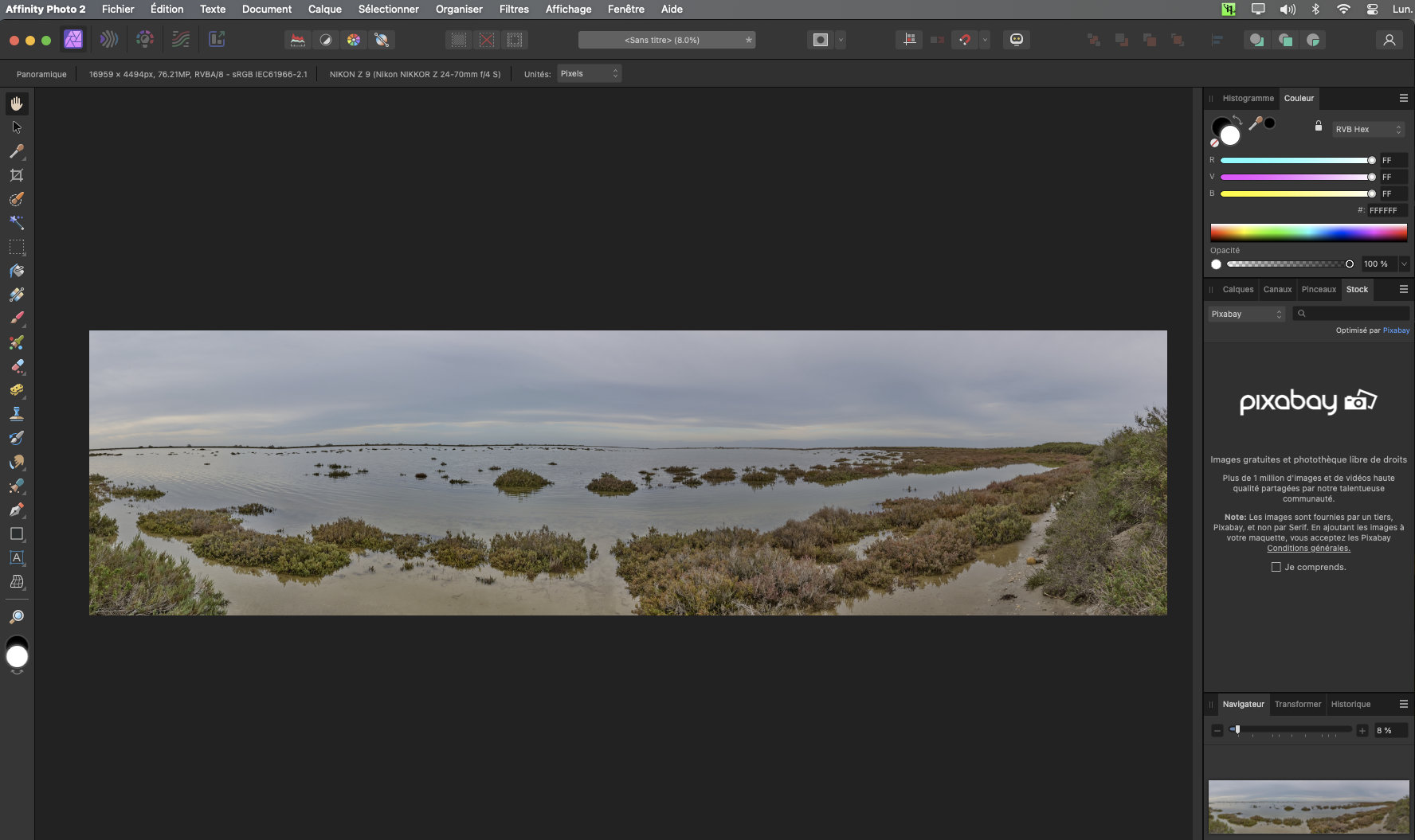Select the Flood Fill bucket tool
The height and width of the screenshot is (840, 1415).
pos(17,271)
